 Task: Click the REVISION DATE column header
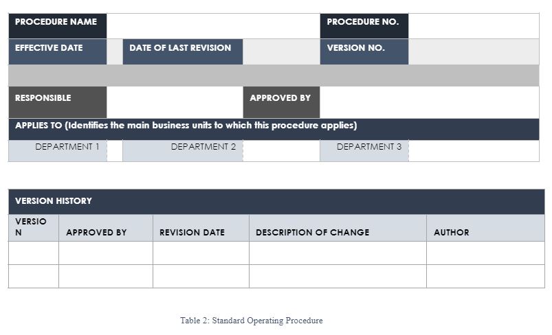pyautogui.click(x=201, y=228)
